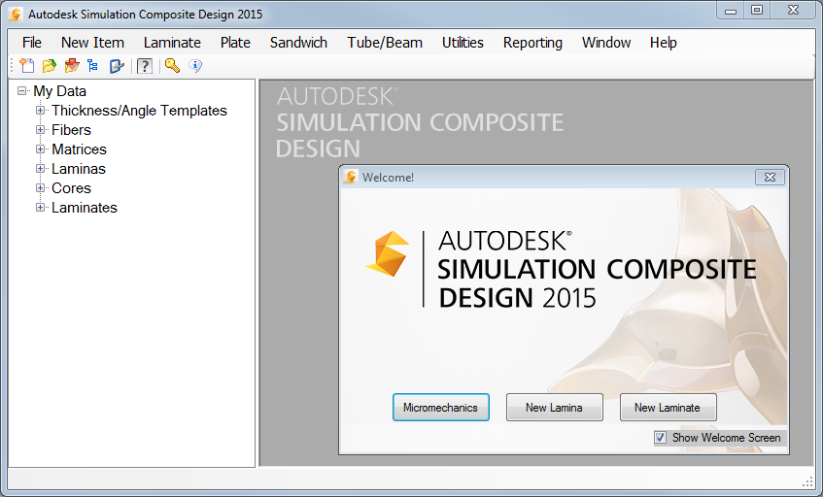823x497 pixels.
Task: Select the My Data tree label
Action: coord(59,91)
